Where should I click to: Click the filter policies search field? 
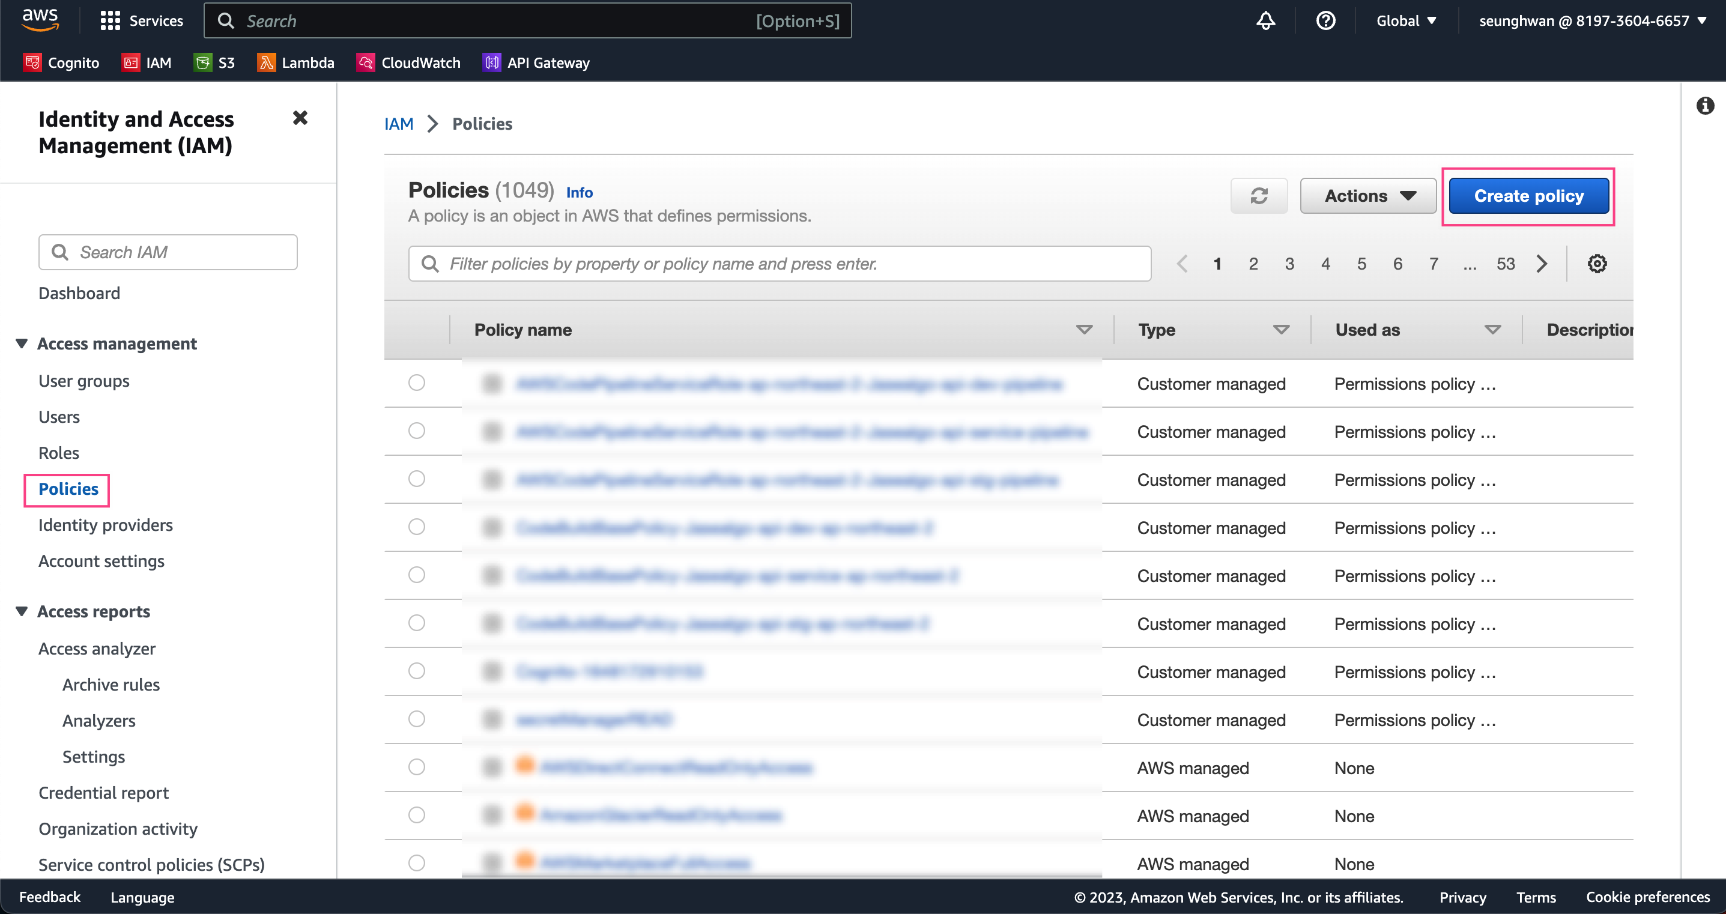(780, 264)
